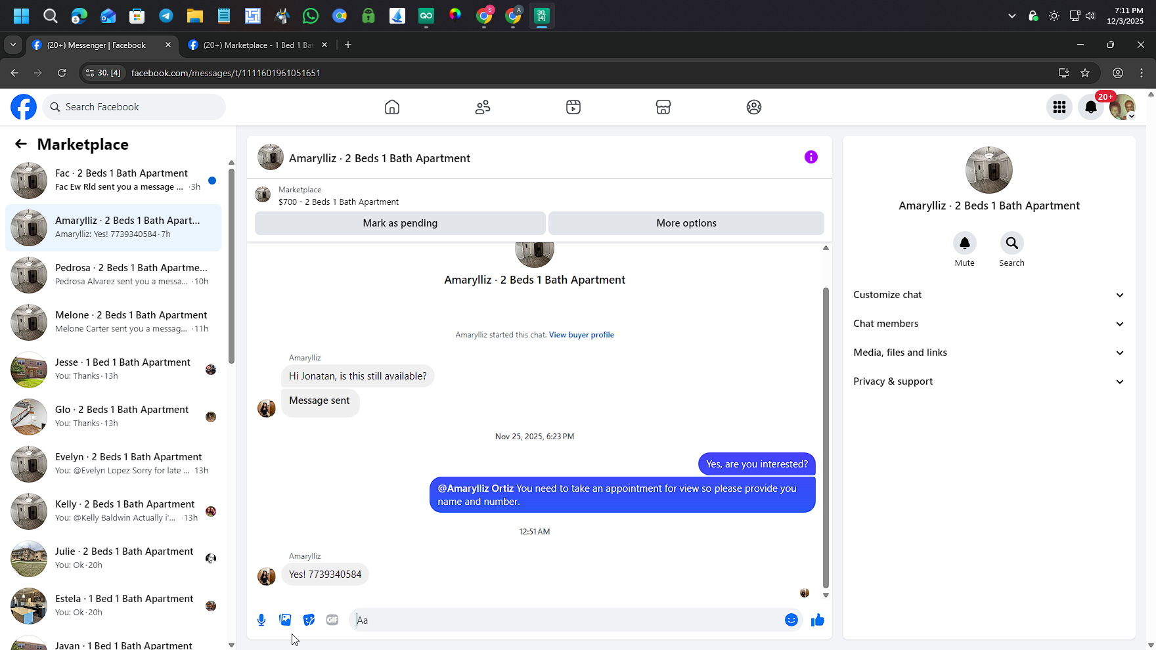Click the chat messages scrollbar
Image resolution: width=1156 pixels, height=650 pixels.
point(826,437)
